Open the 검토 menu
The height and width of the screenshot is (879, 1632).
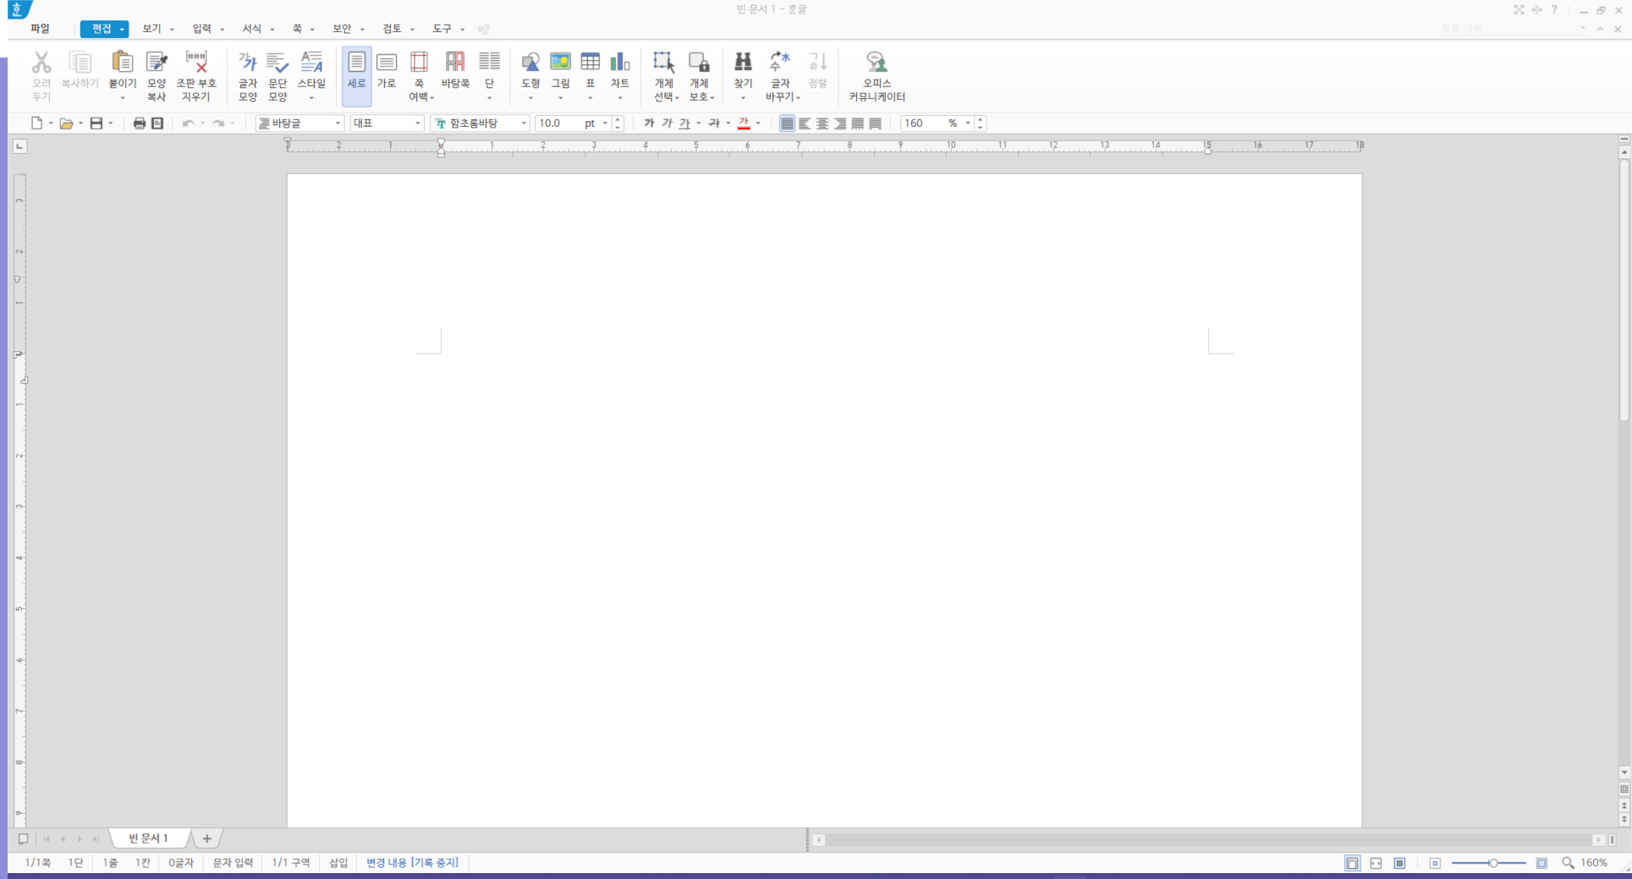pos(393,29)
